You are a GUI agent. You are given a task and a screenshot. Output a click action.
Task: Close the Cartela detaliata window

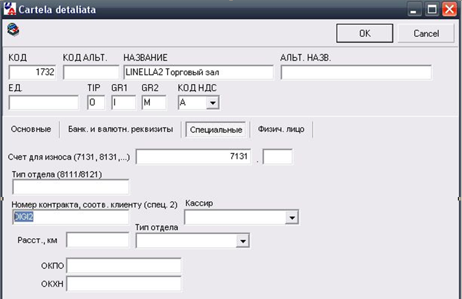point(449,10)
